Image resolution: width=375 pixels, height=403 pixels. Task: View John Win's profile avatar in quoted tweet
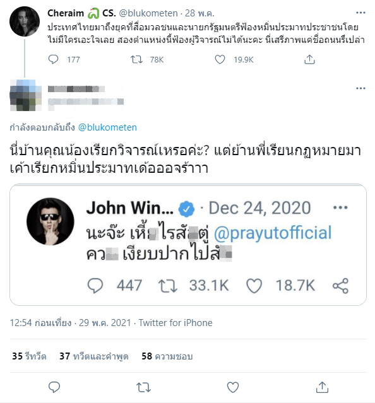point(51,221)
